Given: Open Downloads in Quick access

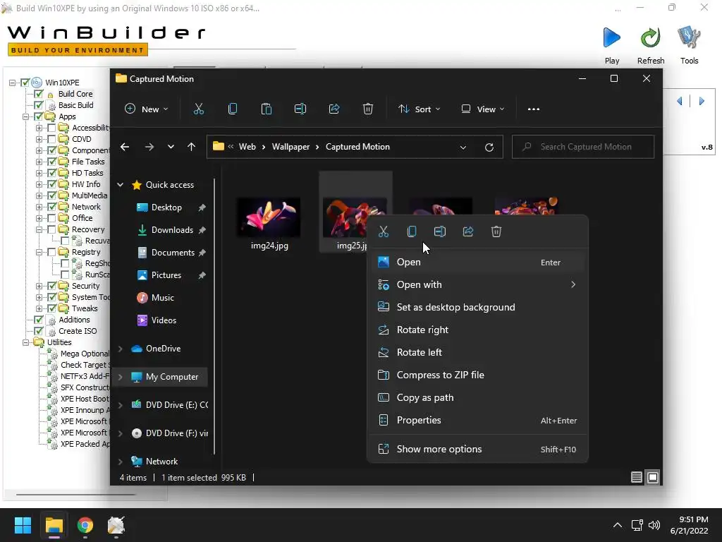Looking at the screenshot, I should point(172,230).
